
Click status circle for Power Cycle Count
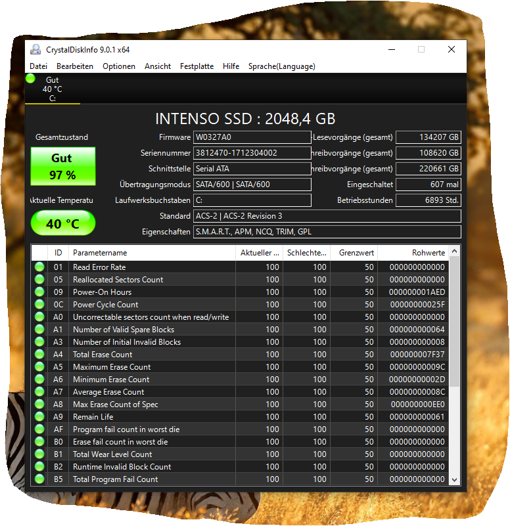(39, 304)
